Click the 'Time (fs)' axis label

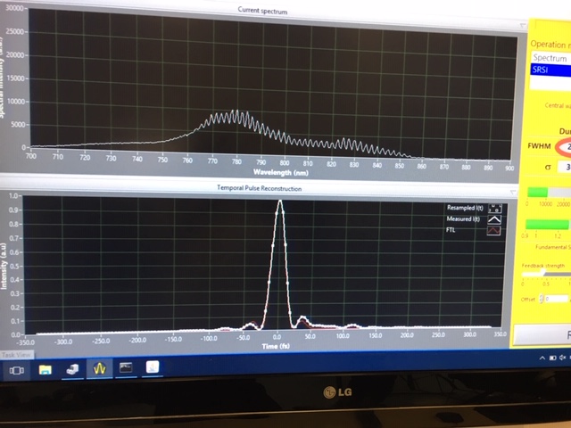(x=276, y=346)
